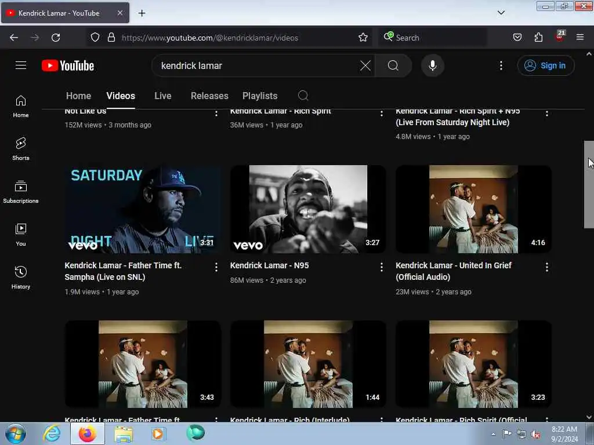The width and height of the screenshot is (594, 445).
Task: Open History in the sidebar
Action: pyautogui.click(x=21, y=278)
